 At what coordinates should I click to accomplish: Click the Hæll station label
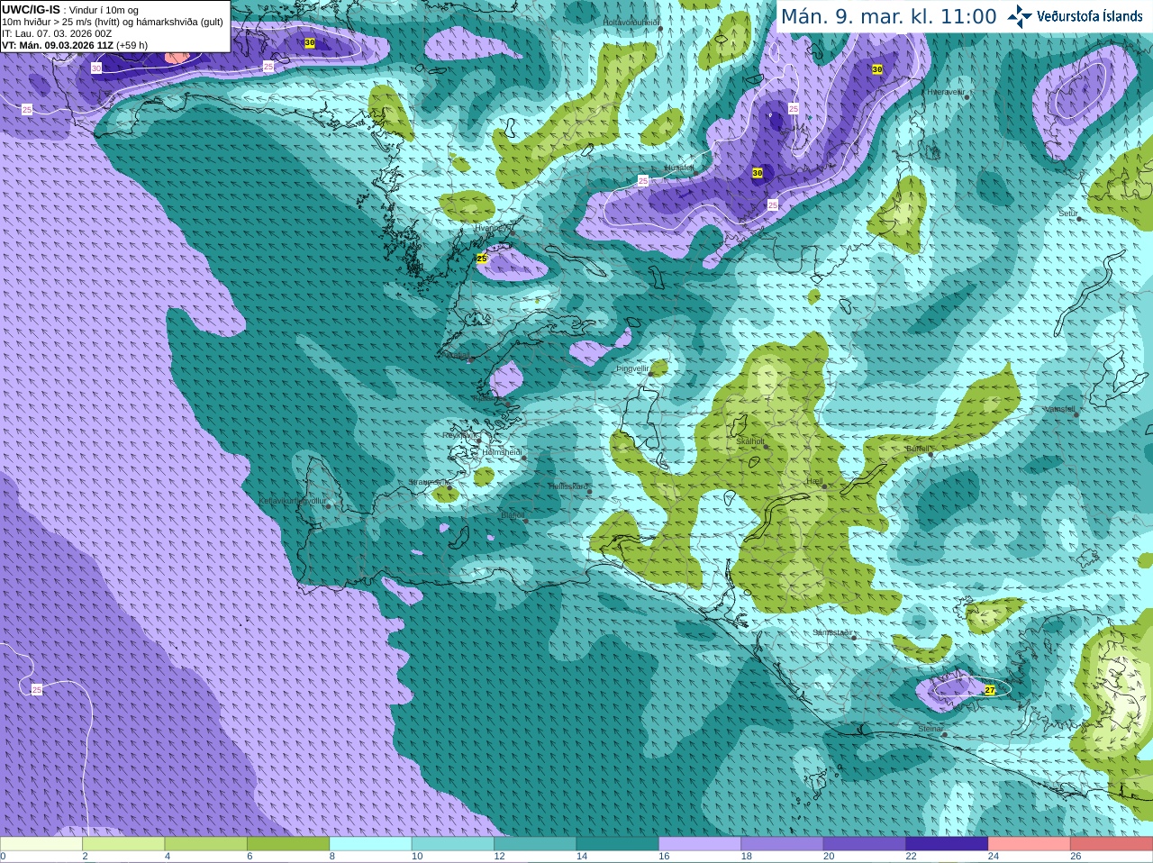(x=814, y=481)
